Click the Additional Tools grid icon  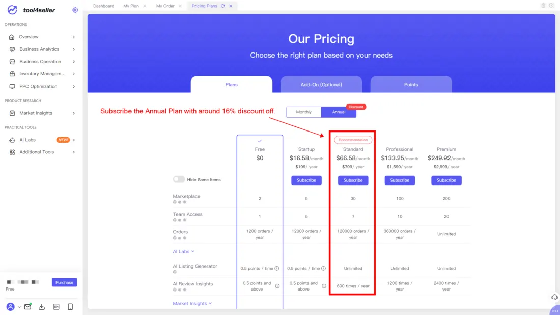coord(11,152)
